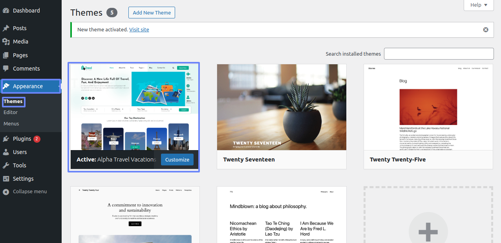Click the Tools wrench icon
501x243 pixels.
pyautogui.click(x=6, y=165)
